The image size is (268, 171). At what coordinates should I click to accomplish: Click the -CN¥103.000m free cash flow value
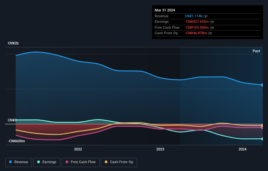pyautogui.click(x=197, y=27)
